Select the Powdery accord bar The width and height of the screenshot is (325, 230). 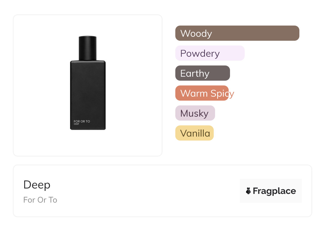[210, 53]
